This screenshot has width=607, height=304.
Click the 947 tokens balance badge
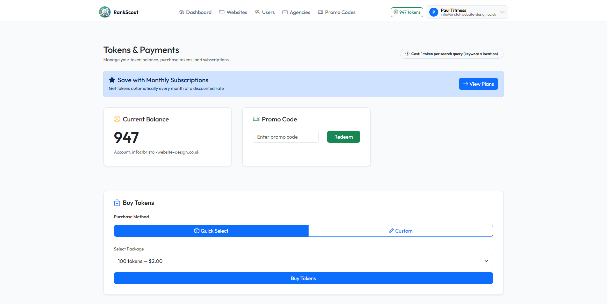pos(407,12)
